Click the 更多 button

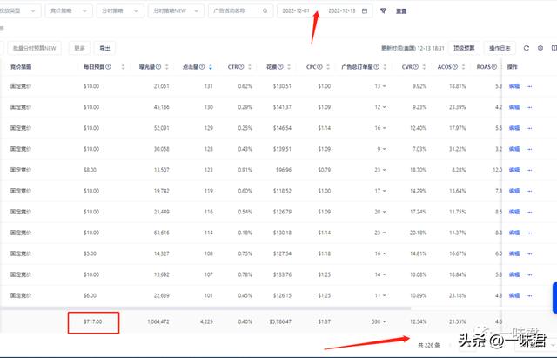79,48
